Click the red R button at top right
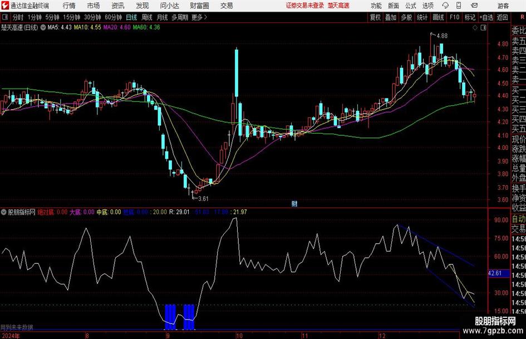The height and width of the screenshot is (339, 526). coord(522,17)
